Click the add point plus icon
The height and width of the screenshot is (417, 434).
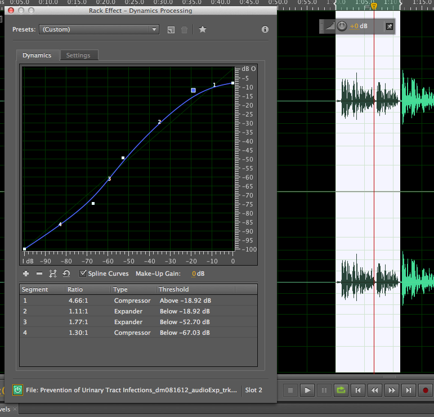[26, 273]
